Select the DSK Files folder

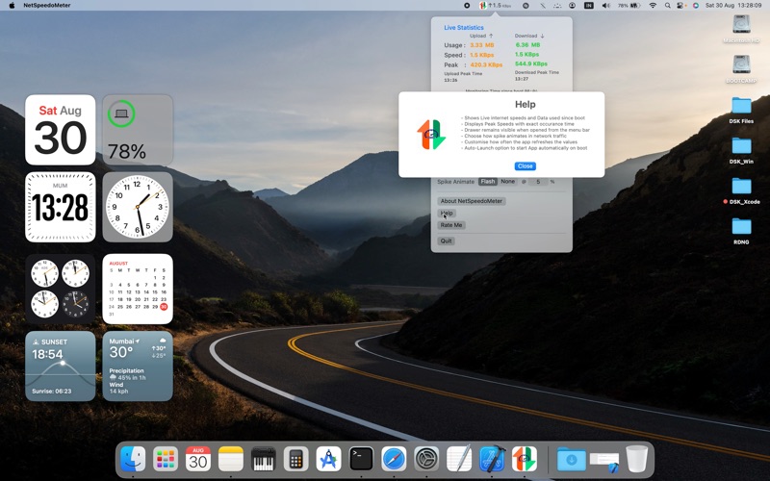[741, 105]
